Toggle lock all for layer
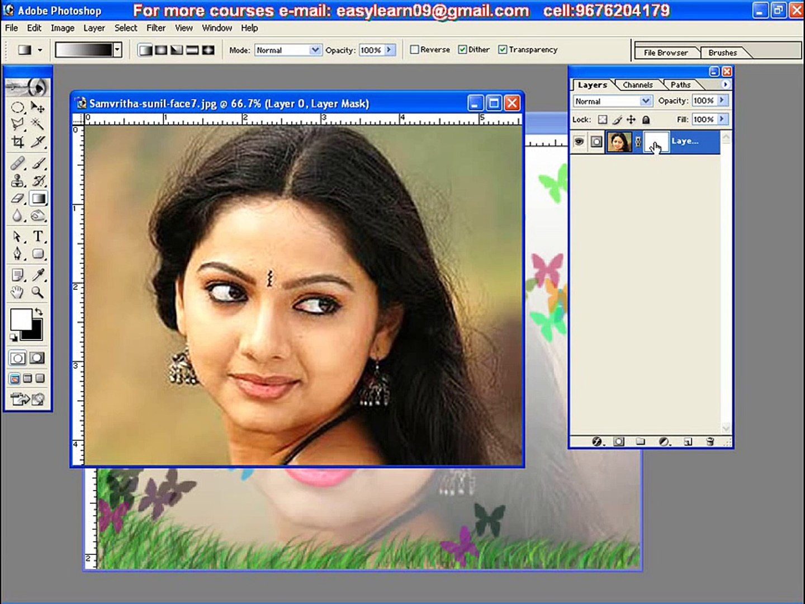This screenshot has width=805, height=604. (x=646, y=120)
